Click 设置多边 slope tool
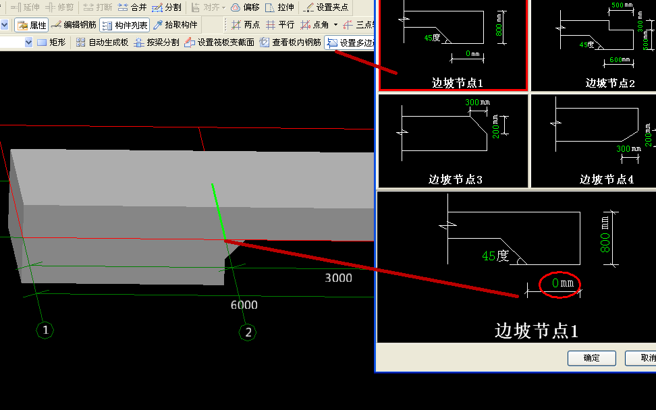656x410 pixels. (x=350, y=42)
